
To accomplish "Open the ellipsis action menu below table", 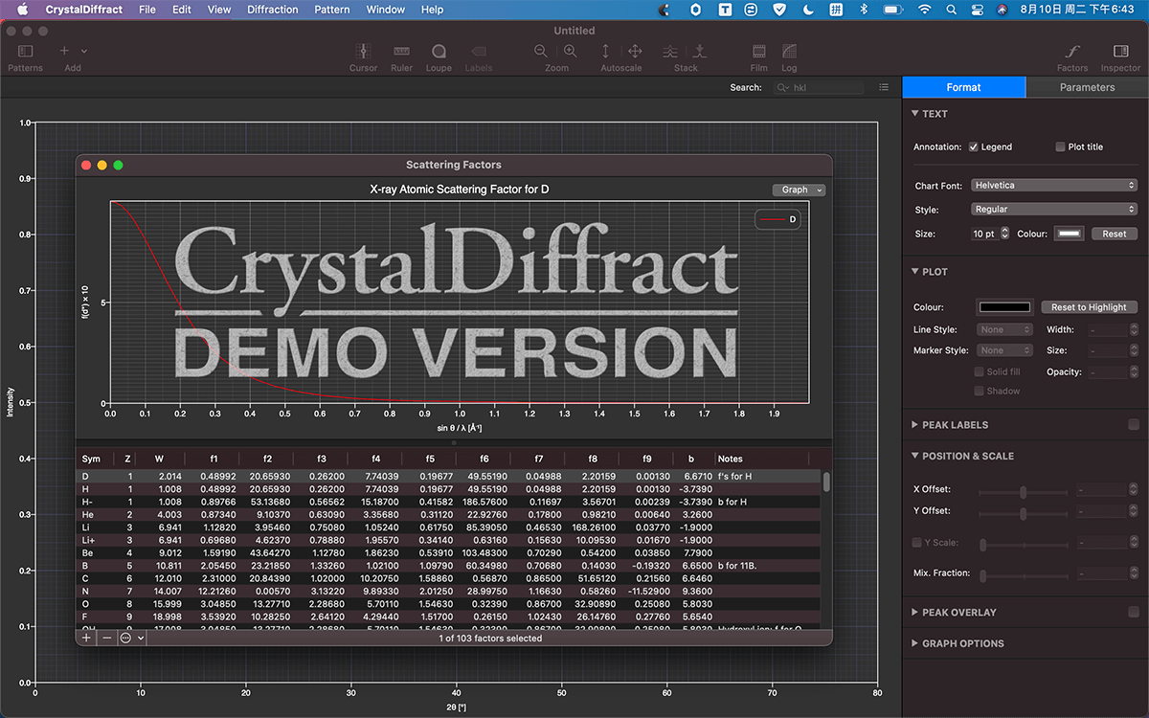I will click(132, 638).
